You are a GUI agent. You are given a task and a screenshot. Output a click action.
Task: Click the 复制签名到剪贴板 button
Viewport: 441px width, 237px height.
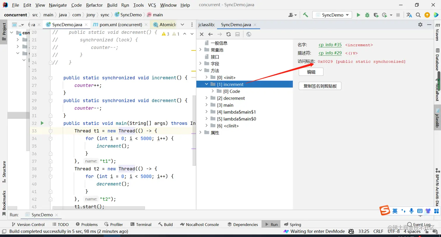pyautogui.click(x=320, y=86)
